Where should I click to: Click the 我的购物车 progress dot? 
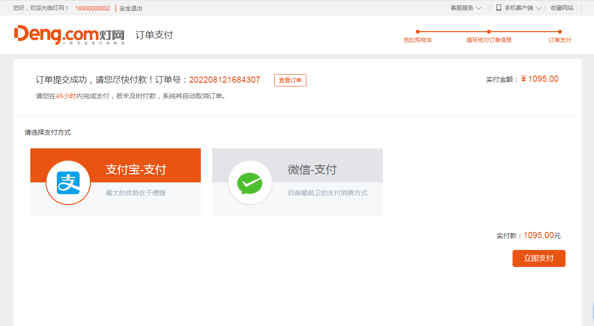pyautogui.click(x=418, y=32)
